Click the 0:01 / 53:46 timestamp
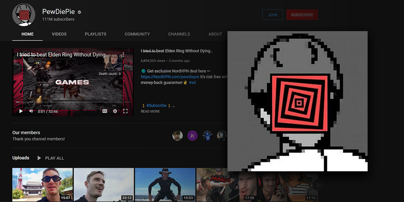This screenshot has height=202, width=404. coord(48,112)
